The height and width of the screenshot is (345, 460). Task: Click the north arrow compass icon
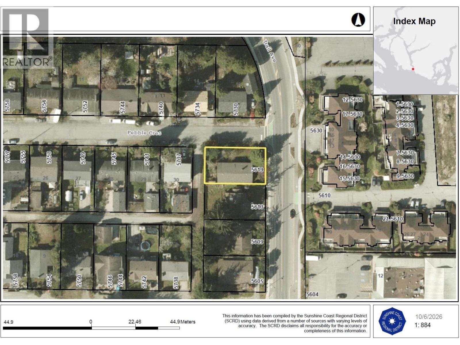click(x=358, y=20)
